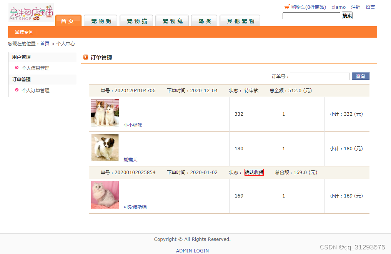Click the orange arrow icon beside 订单管理 heading

(x=86, y=58)
